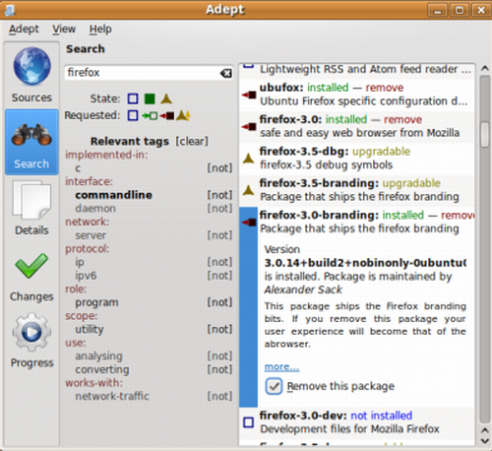Select the firefox-3.5-branding package entry

357,190
